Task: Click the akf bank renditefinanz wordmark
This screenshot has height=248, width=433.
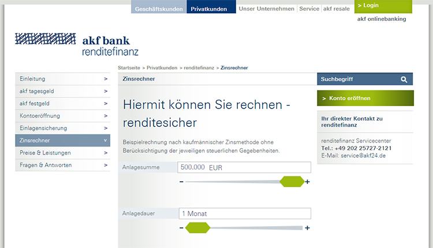Action: [110, 46]
